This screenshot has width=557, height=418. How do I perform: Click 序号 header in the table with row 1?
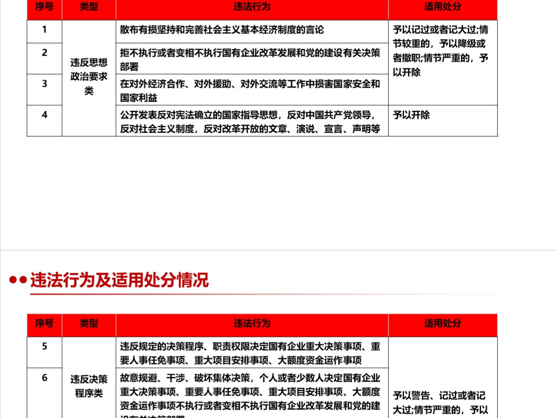(45, 10)
